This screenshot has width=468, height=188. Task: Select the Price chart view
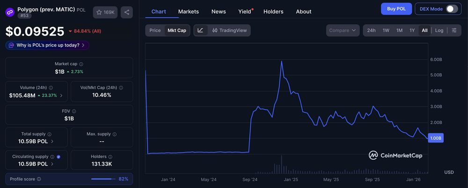tap(155, 30)
